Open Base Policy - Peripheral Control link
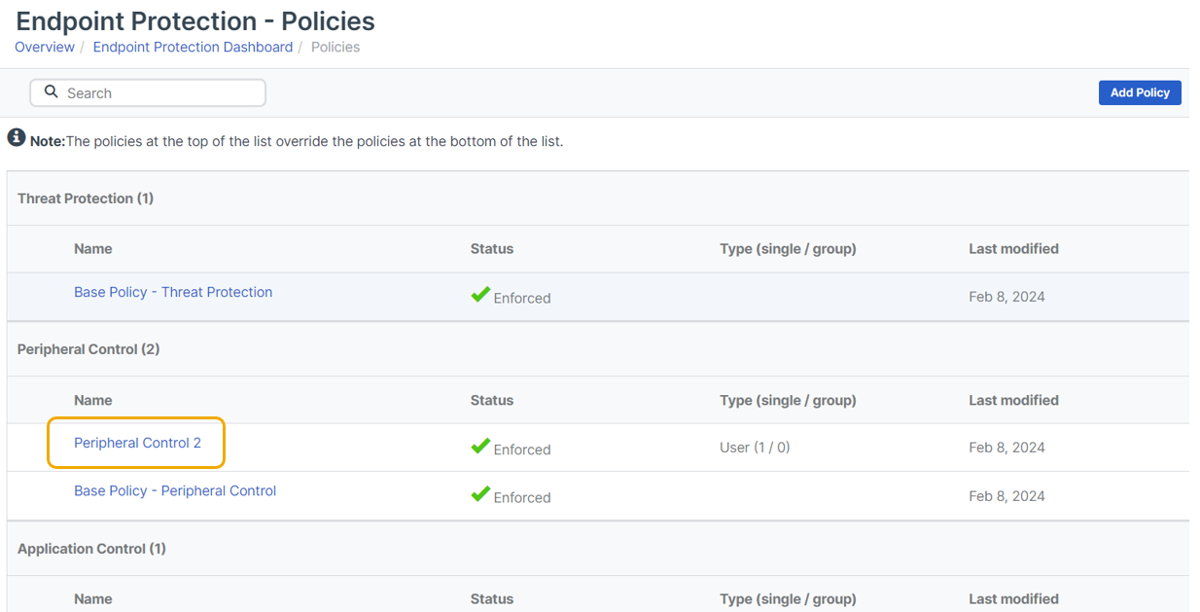 (175, 490)
